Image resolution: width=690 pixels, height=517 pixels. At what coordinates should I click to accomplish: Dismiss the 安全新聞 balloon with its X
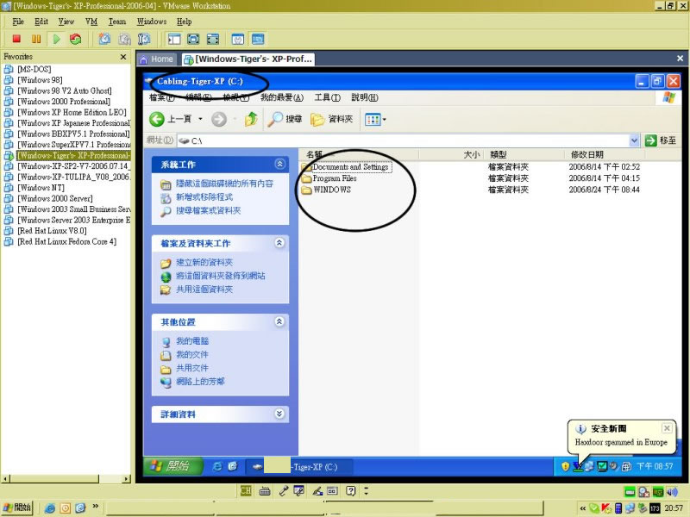[667, 427]
